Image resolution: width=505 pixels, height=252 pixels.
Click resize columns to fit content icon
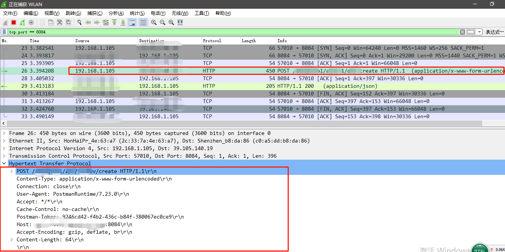coord(180,22)
